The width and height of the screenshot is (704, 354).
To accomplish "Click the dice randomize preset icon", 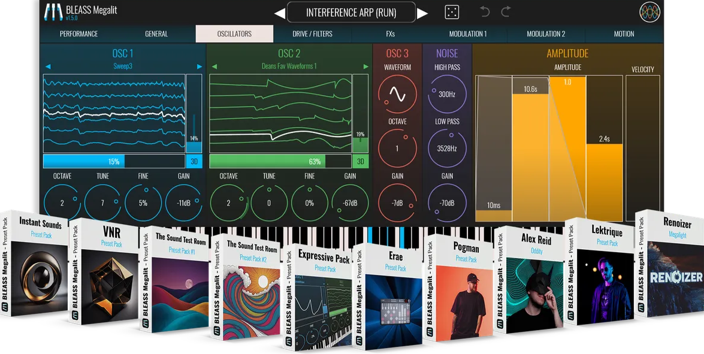I will (452, 12).
